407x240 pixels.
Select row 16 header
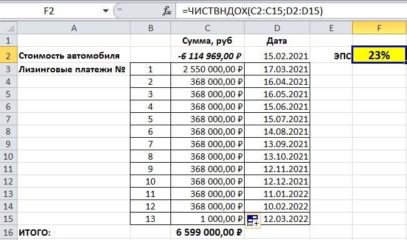tap(8, 233)
